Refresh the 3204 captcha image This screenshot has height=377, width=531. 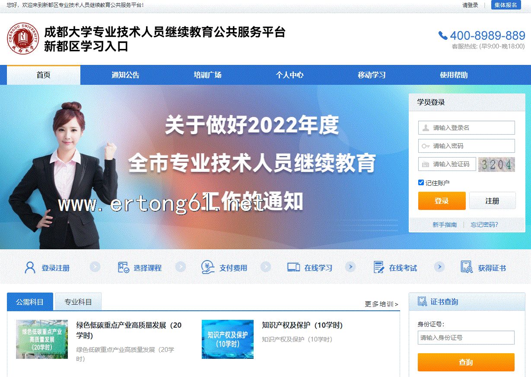[496, 164]
